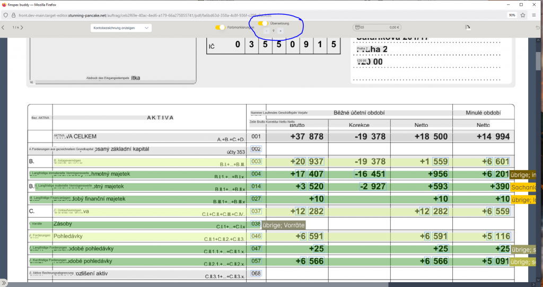Click the undo arrow at toolbar right
This screenshot has height=287, width=543.
(x=536, y=27)
